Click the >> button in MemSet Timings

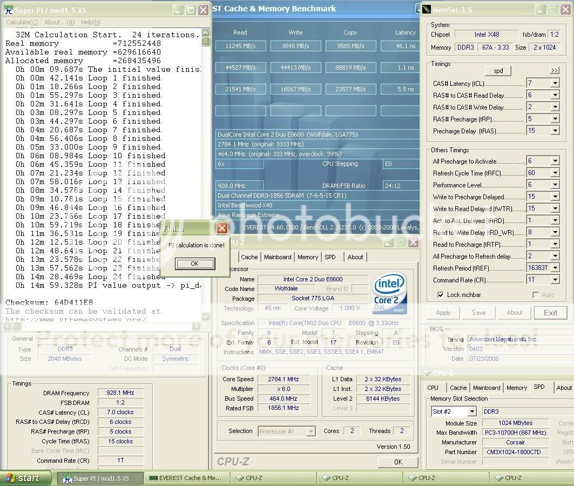click(x=555, y=70)
